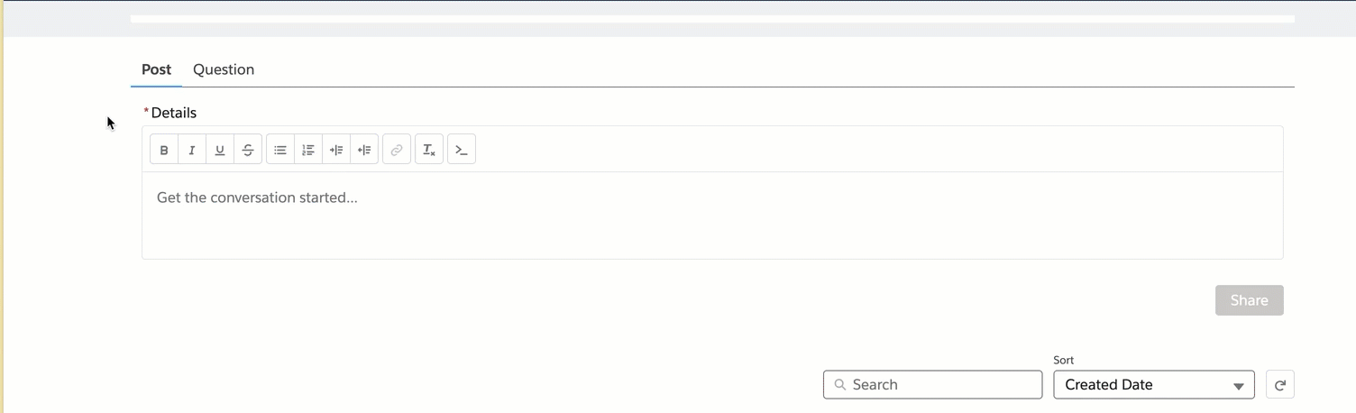
Task: Toggle bold formatting in the editor
Action: 164,150
